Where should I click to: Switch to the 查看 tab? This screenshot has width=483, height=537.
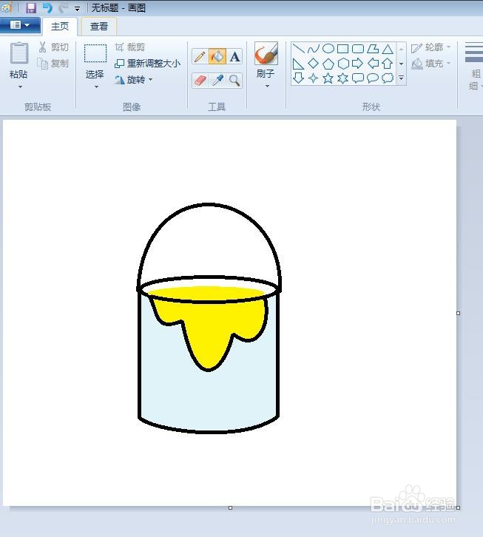tap(99, 27)
